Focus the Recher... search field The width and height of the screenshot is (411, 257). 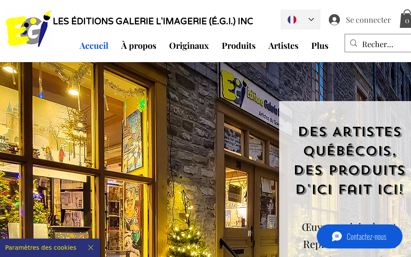click(378, 43)
